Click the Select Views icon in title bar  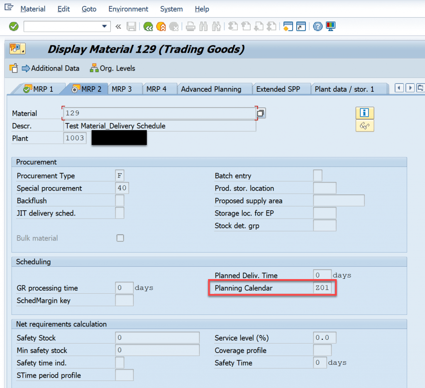click(x=17, y=49)
